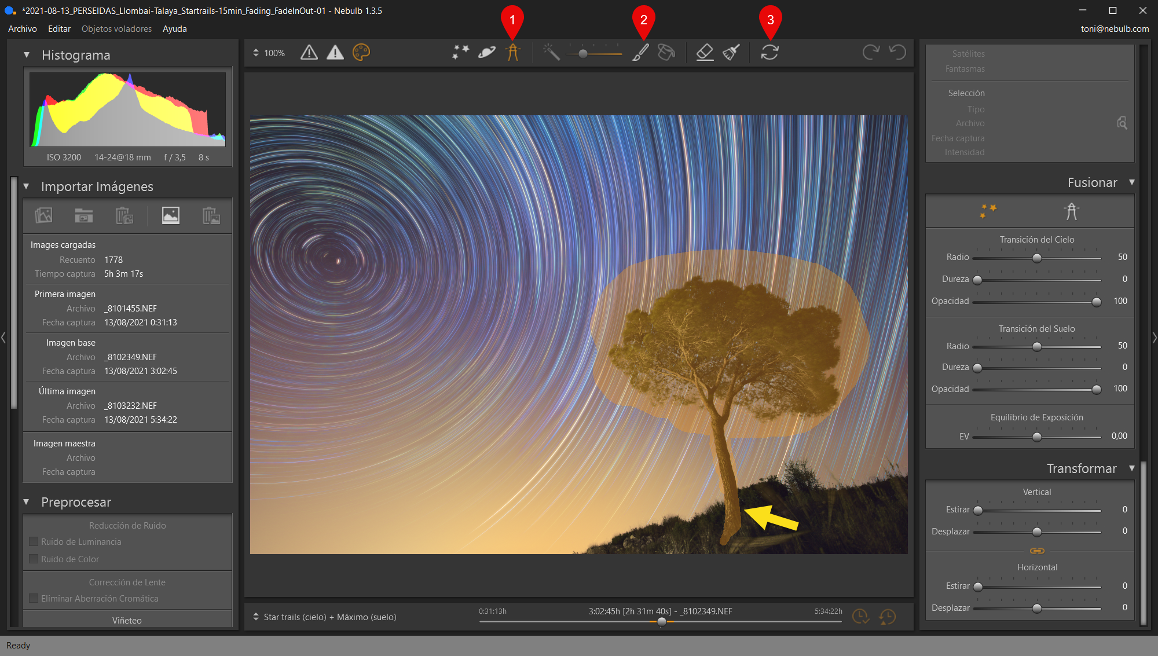Open the Editar menu

coord(59,28)
